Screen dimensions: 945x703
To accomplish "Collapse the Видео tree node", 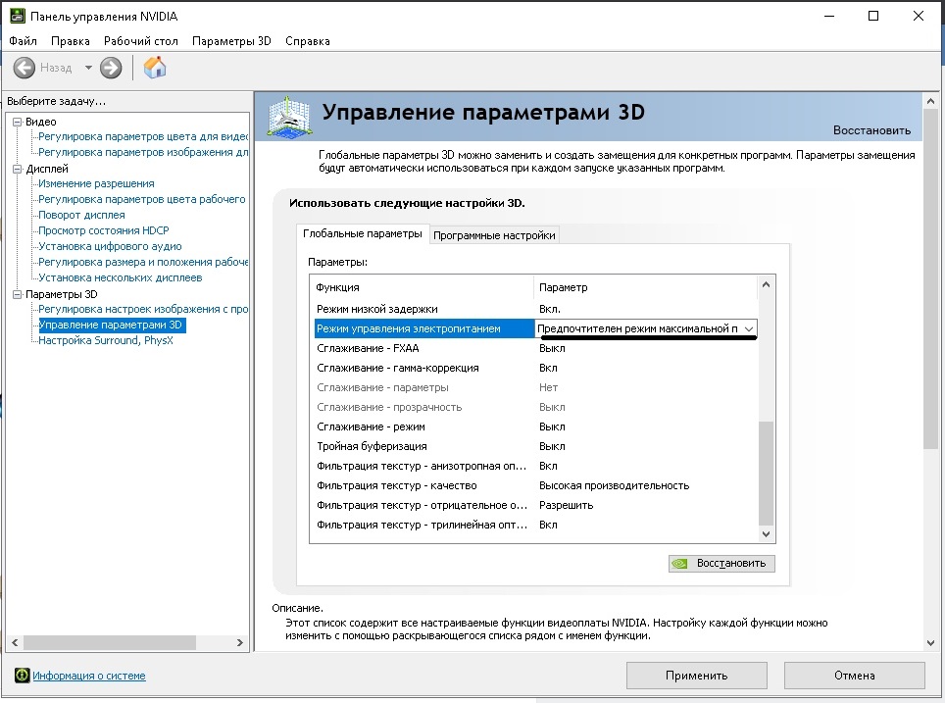I will (18, 122).
